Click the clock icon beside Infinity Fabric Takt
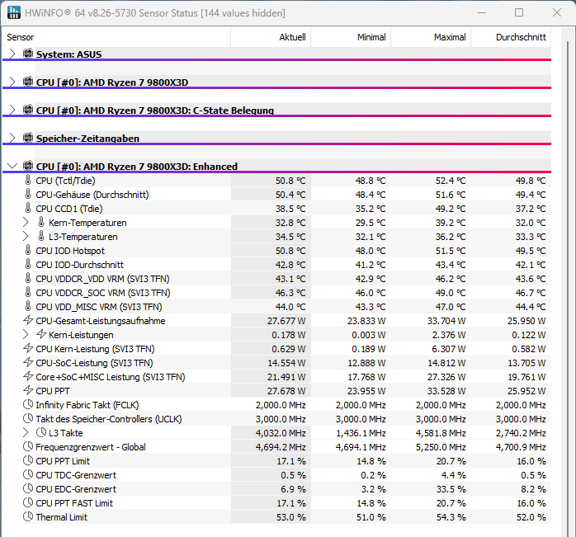 coord(27,405)
